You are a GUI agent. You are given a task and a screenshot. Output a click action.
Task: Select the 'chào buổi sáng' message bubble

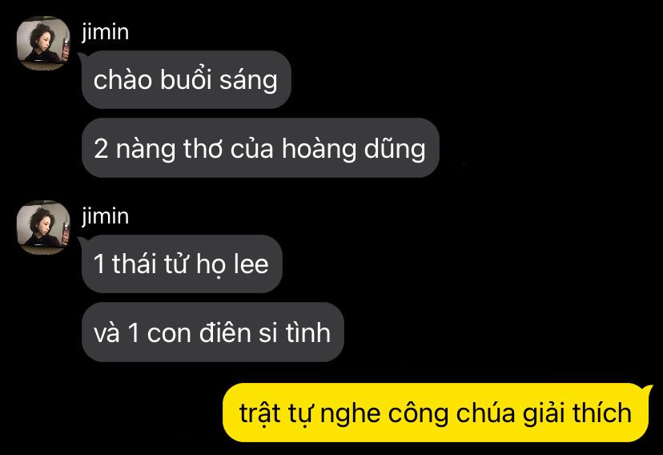pyautogui.click(x=187, y=79)
